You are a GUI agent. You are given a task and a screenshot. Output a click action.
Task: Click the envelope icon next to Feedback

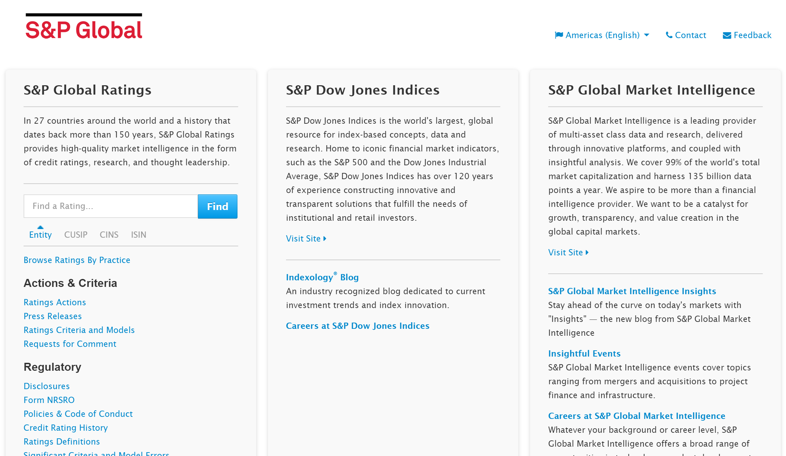pos(727,35)
